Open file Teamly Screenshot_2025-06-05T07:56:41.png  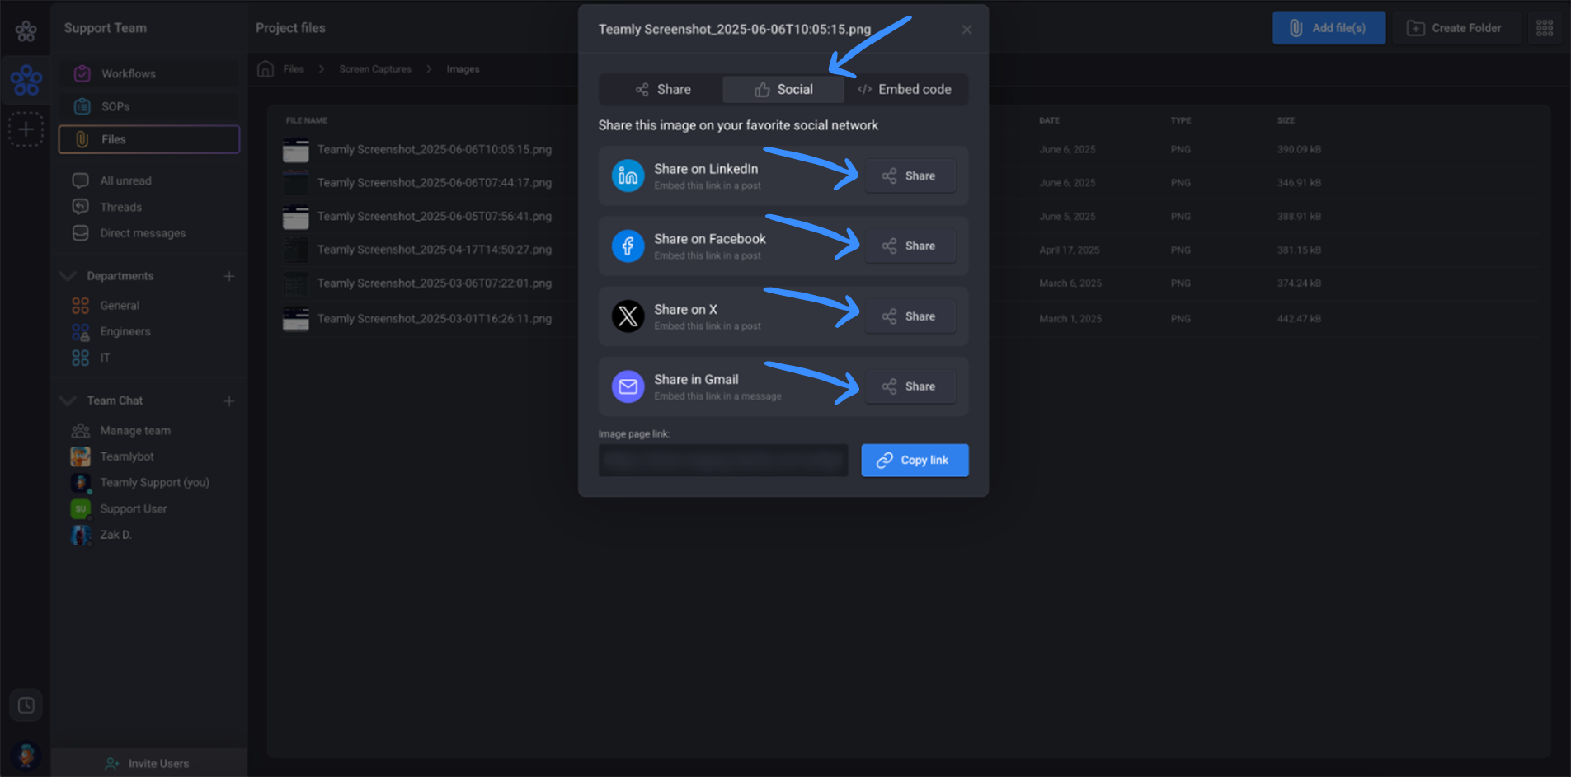tap(435, 217)
